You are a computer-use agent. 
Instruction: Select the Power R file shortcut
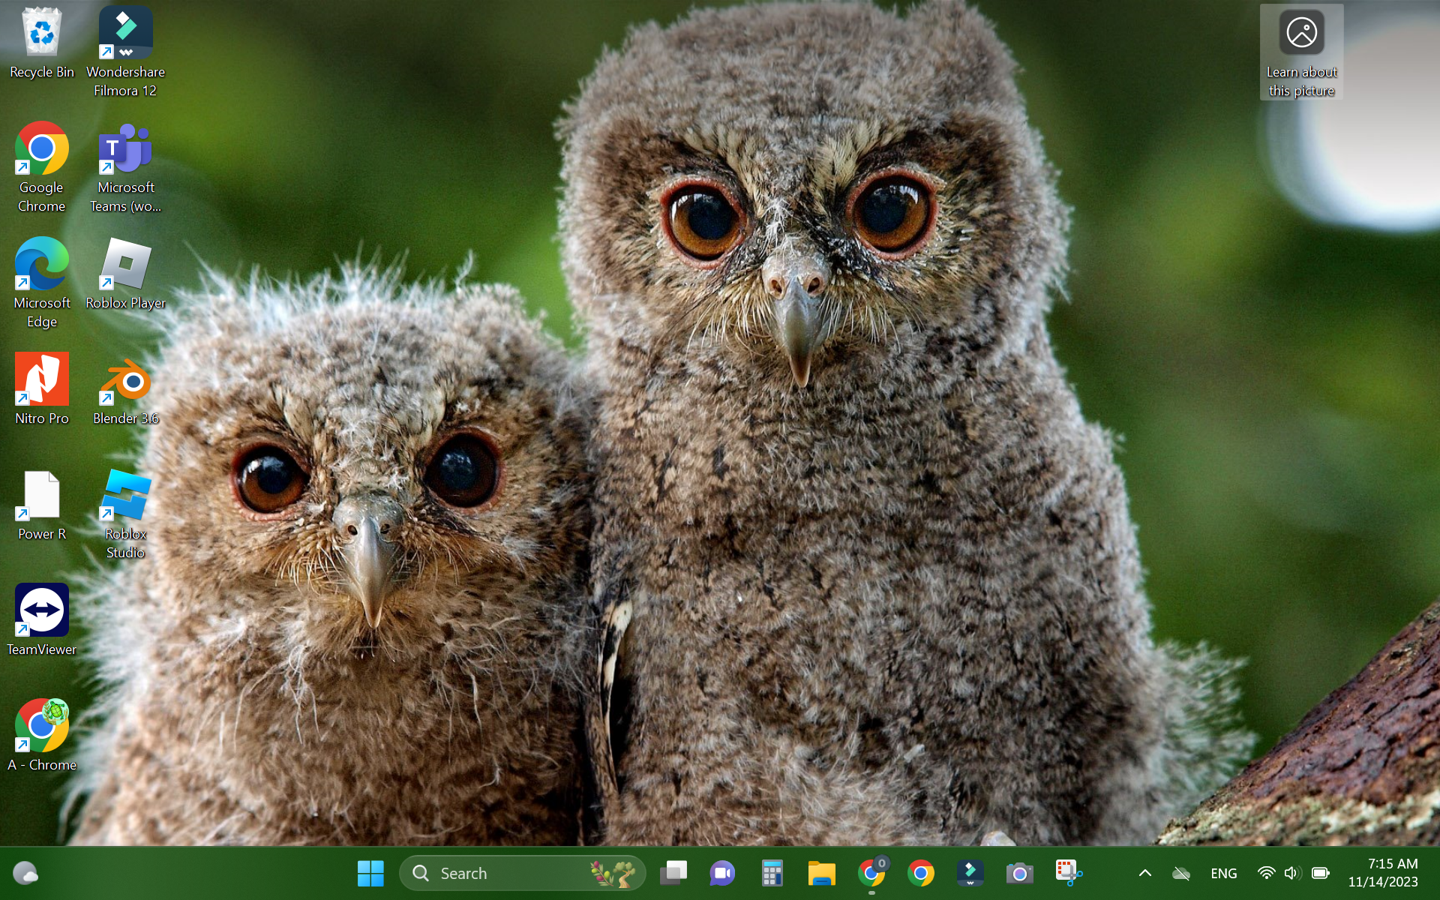point(42,496)
